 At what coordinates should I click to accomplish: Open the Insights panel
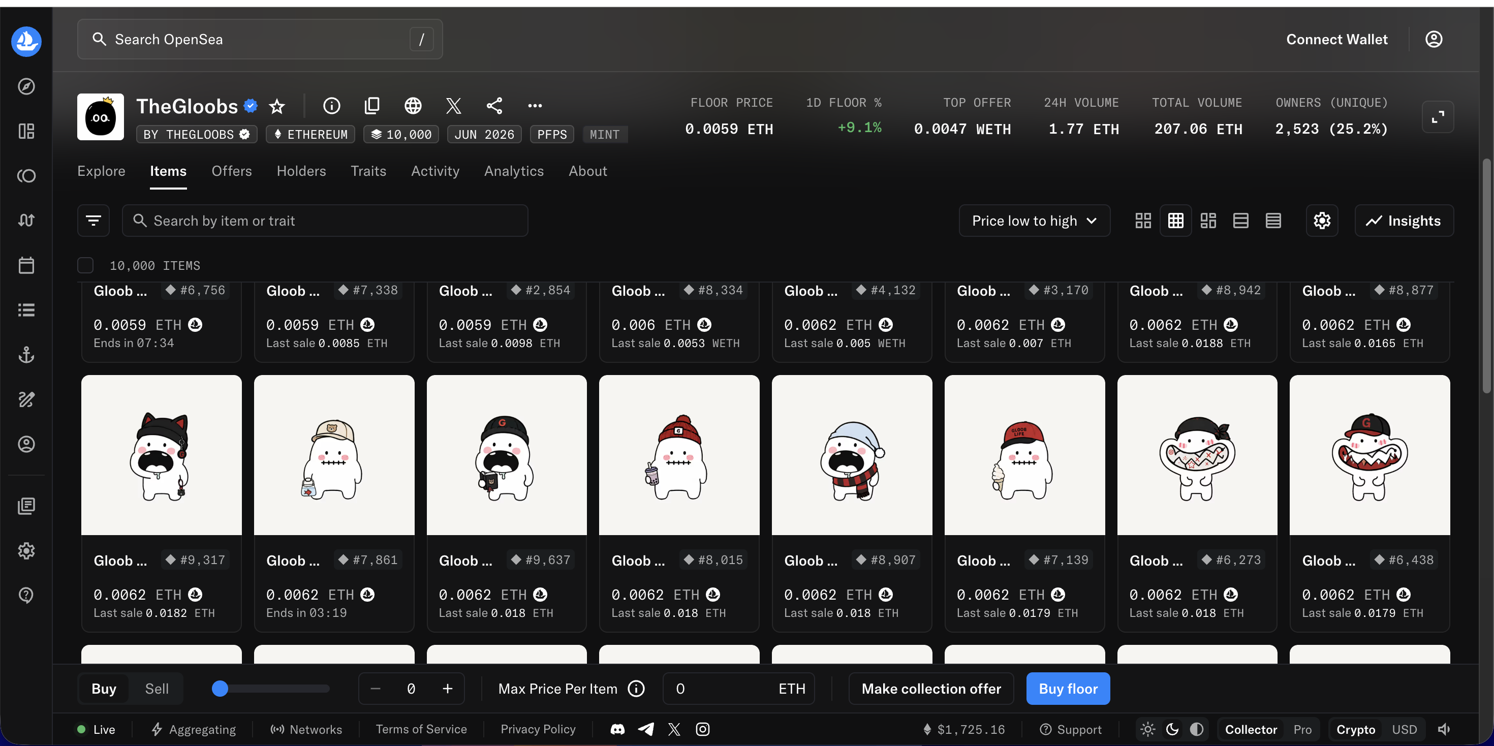[x=1404, y=221]
